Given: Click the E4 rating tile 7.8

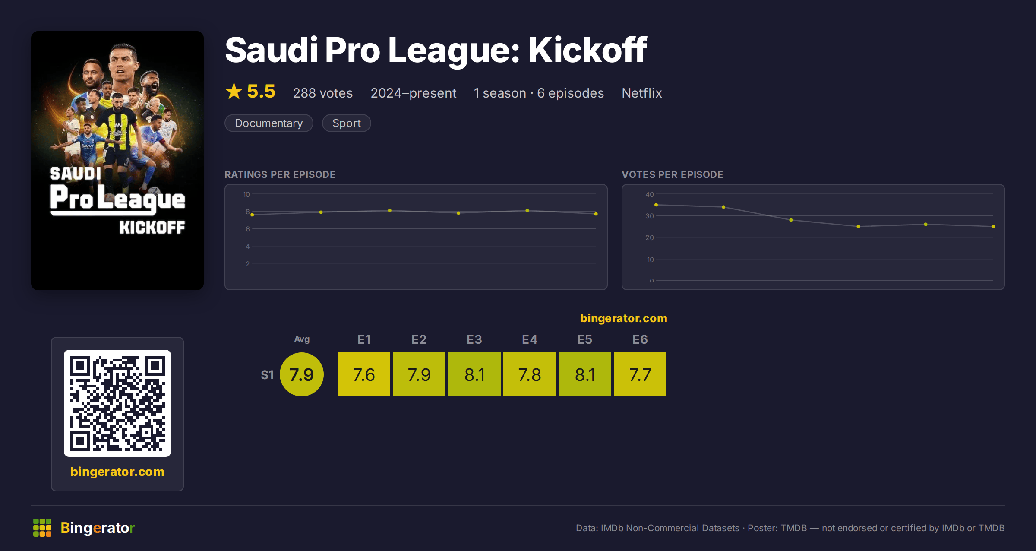Looking at the screenshot, I should 530,374.
